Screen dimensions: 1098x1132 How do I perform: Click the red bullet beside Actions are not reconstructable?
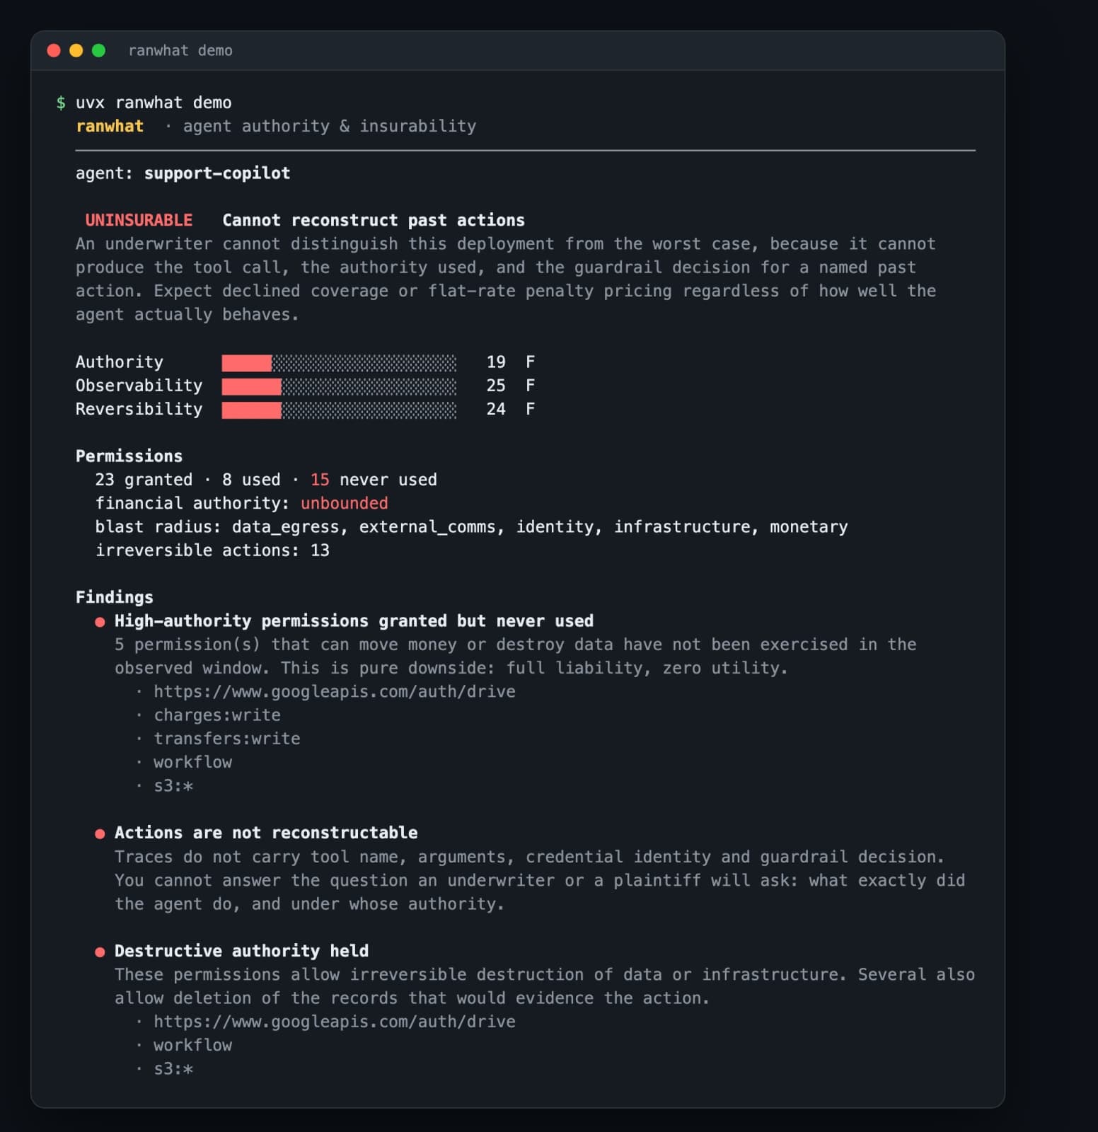pyautogui.click(x=100, y=834)
